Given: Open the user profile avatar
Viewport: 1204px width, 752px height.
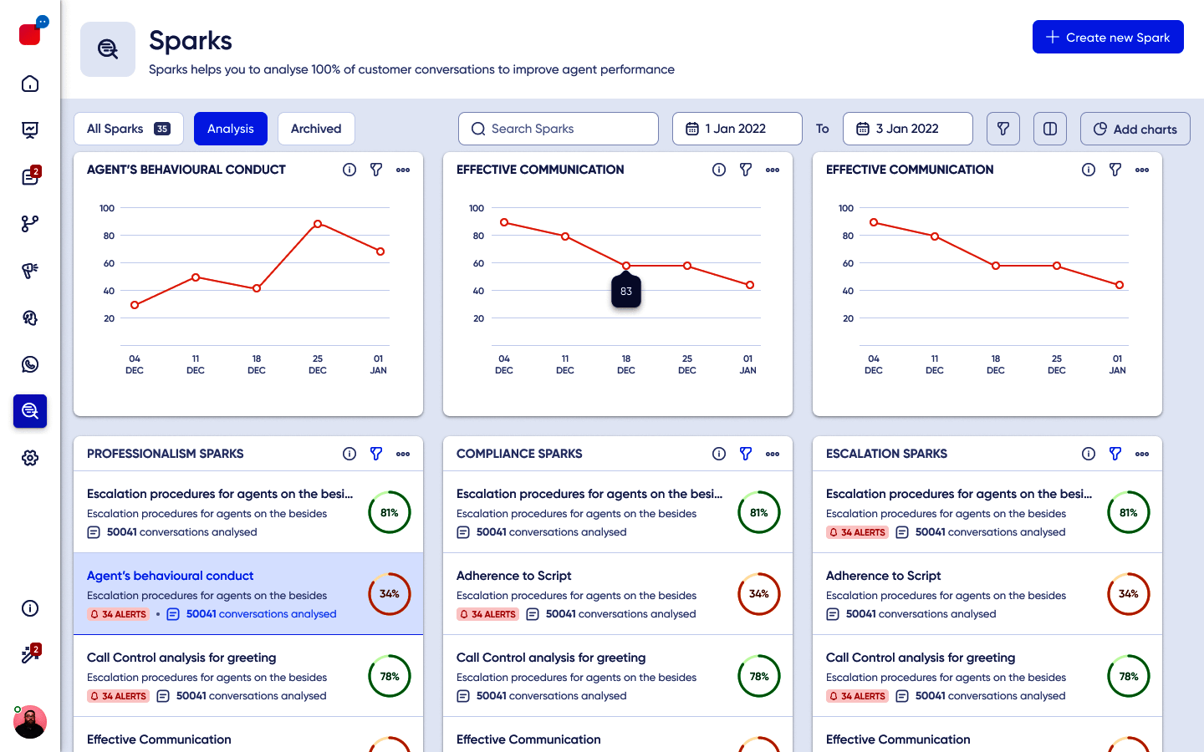Looking at the screenshot, I should coord(30,722).
